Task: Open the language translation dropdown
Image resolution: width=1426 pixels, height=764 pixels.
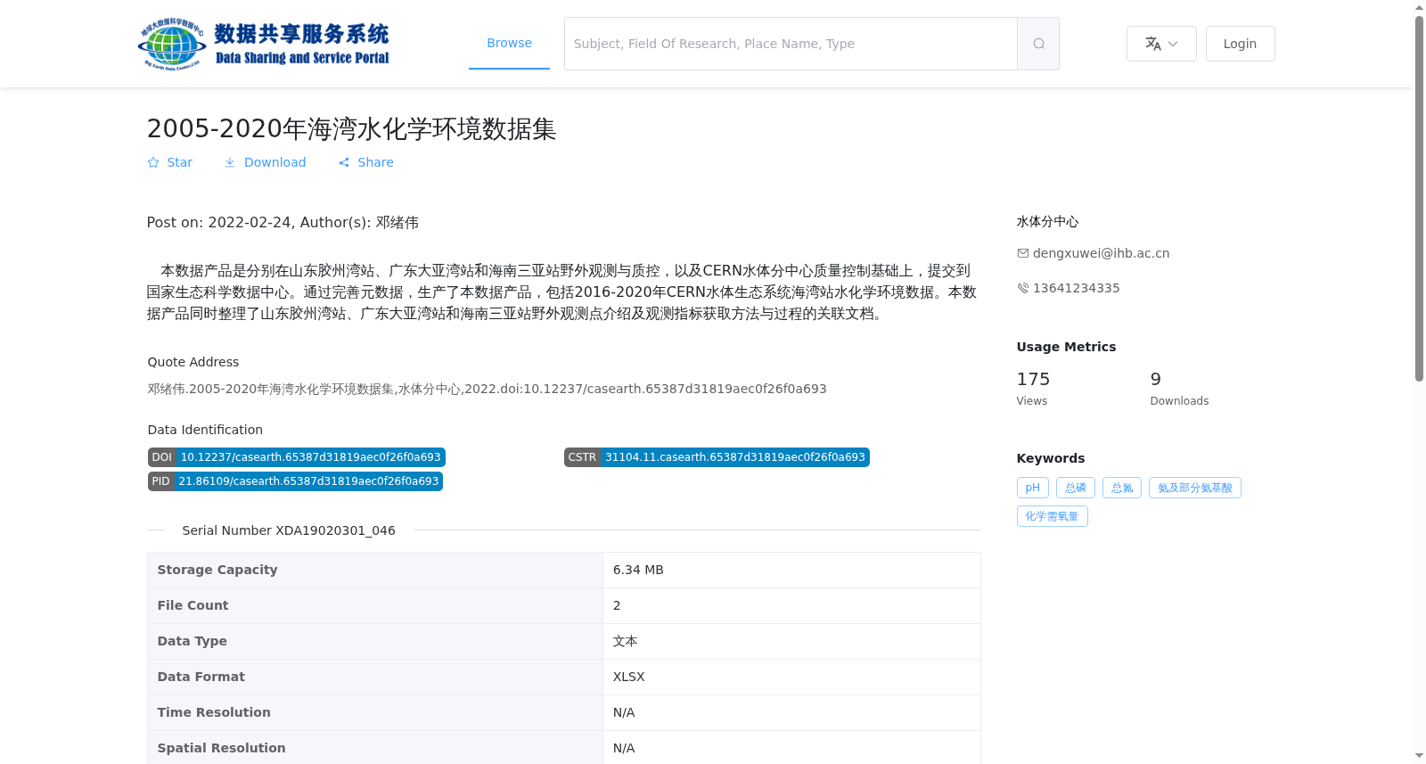Action: 1161,44
